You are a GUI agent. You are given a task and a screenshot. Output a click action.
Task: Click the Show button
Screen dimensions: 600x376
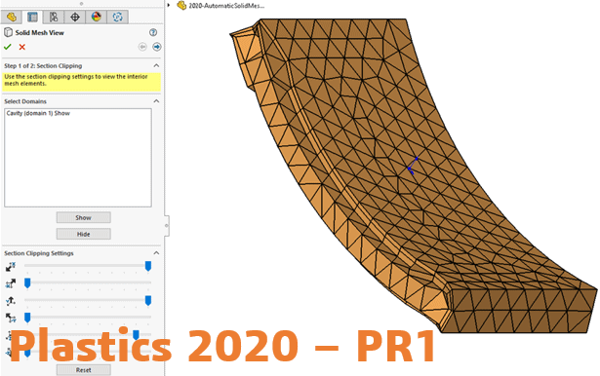[84, 217]
